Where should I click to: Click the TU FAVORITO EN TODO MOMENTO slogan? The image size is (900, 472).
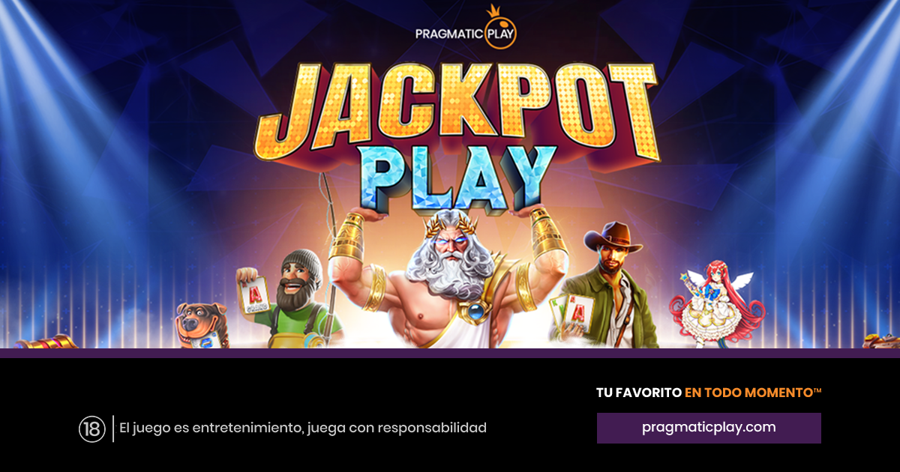tap(709, 393)
